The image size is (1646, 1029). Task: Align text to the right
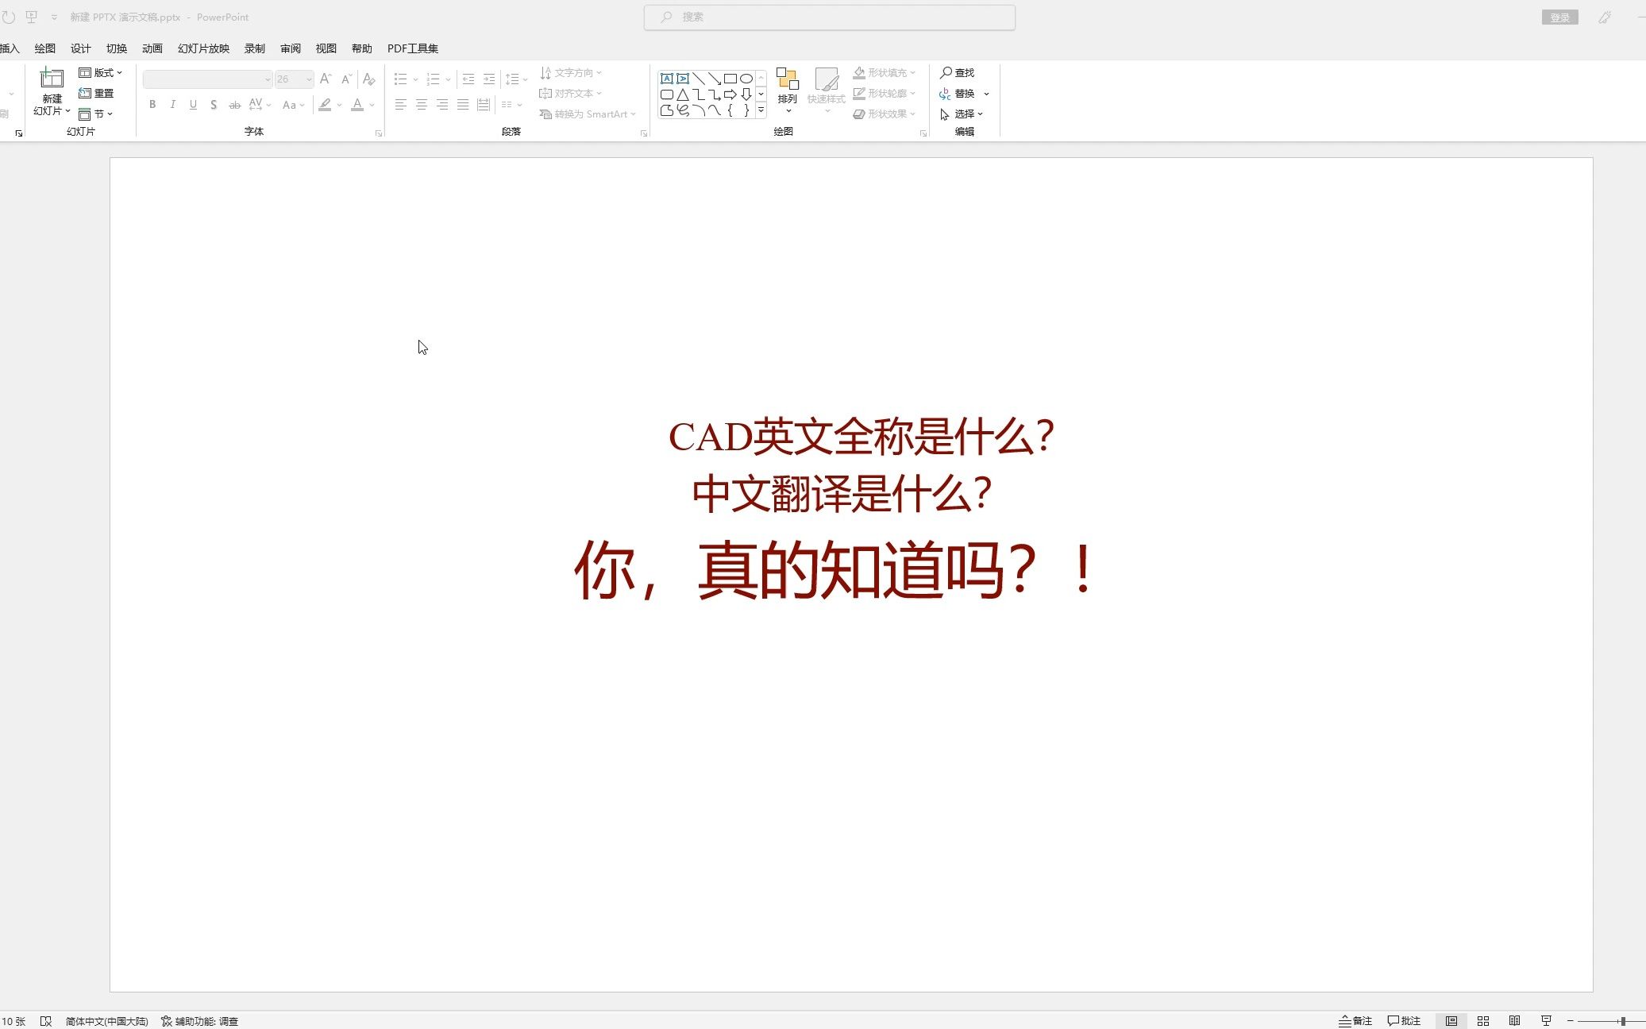[441, 104]
